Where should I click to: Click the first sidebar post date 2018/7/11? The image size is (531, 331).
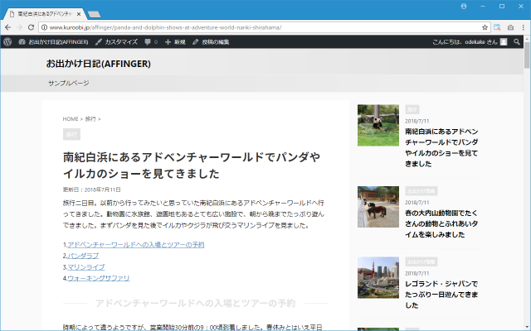(x=417, y=121)
